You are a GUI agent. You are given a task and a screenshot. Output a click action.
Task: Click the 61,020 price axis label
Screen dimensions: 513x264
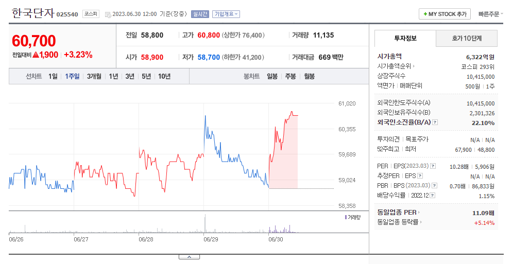click(347, 103)
